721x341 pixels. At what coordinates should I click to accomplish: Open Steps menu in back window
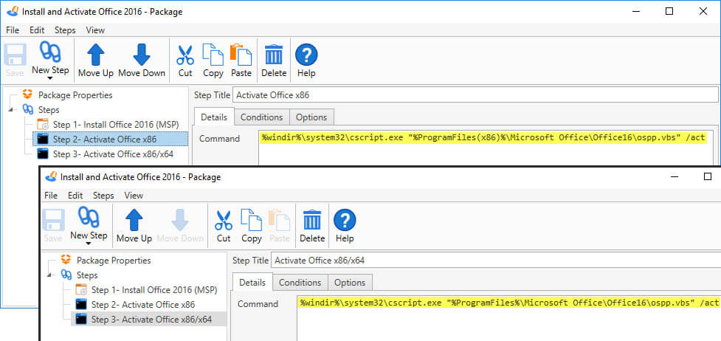[65, 30]
